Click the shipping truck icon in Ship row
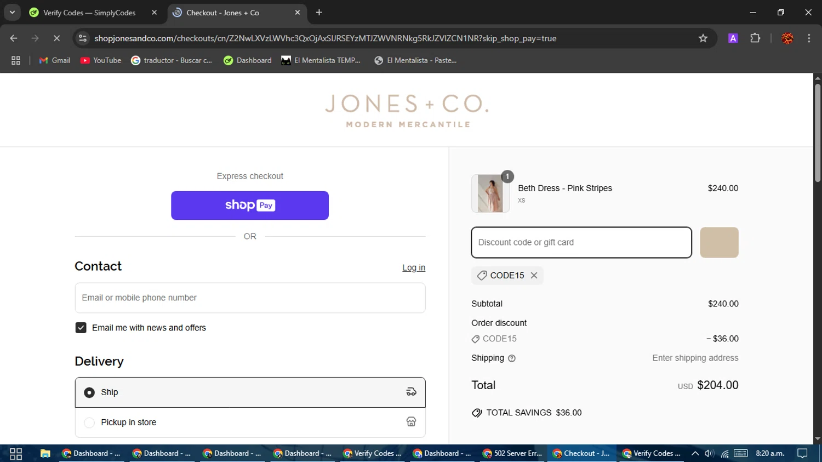Screen dimensions: 822x462 (x=411, y=392)
